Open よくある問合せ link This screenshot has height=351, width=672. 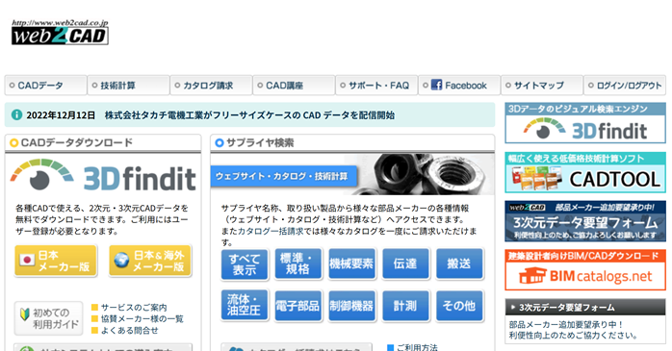click(x=129, y=331)
